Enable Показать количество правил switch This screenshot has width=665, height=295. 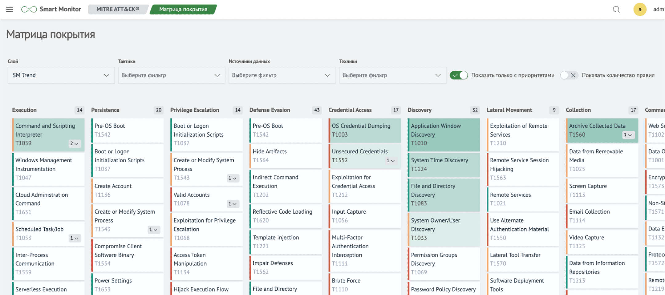[569, 75]
